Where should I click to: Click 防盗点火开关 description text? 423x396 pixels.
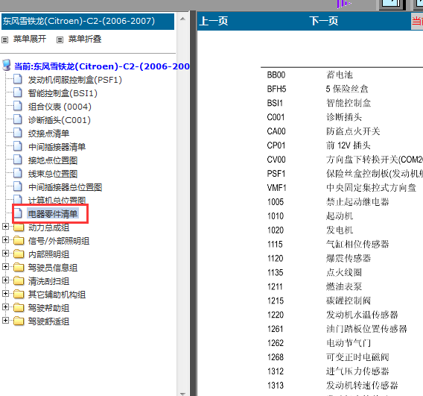[353, 131]
